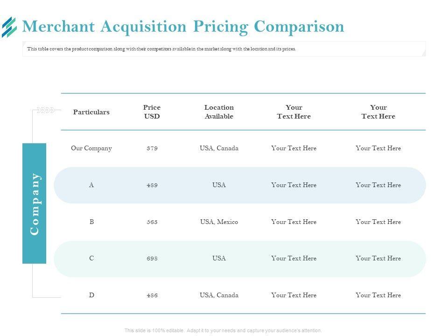
Task: Select company A row label
Action: [x=91, y=185]
